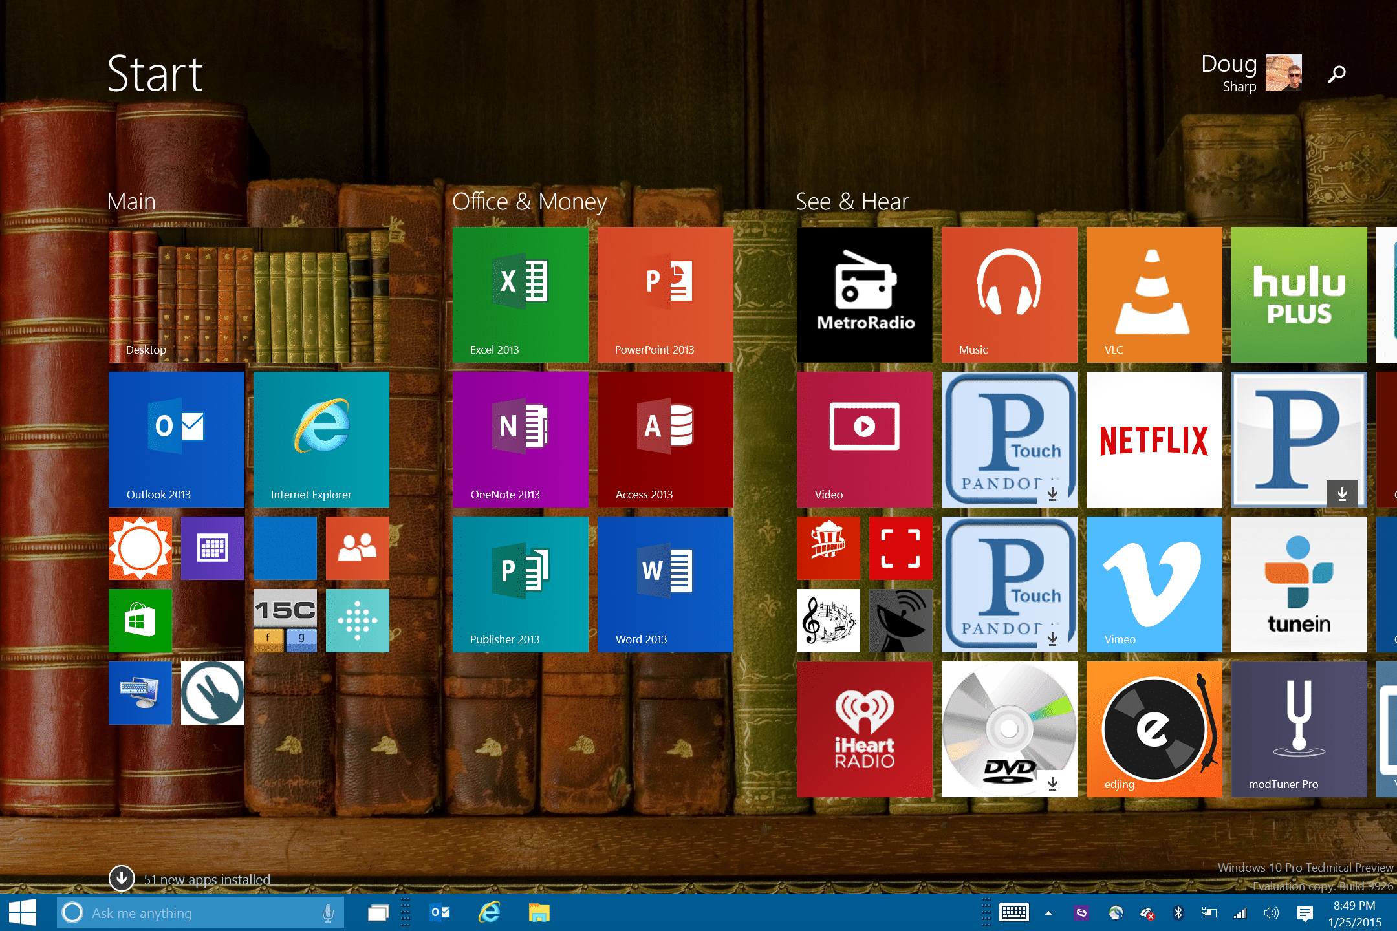Viewport: 1397px width, 931px height.
Task: Open Outlook 2013 tile
Action: click(177, 440)
